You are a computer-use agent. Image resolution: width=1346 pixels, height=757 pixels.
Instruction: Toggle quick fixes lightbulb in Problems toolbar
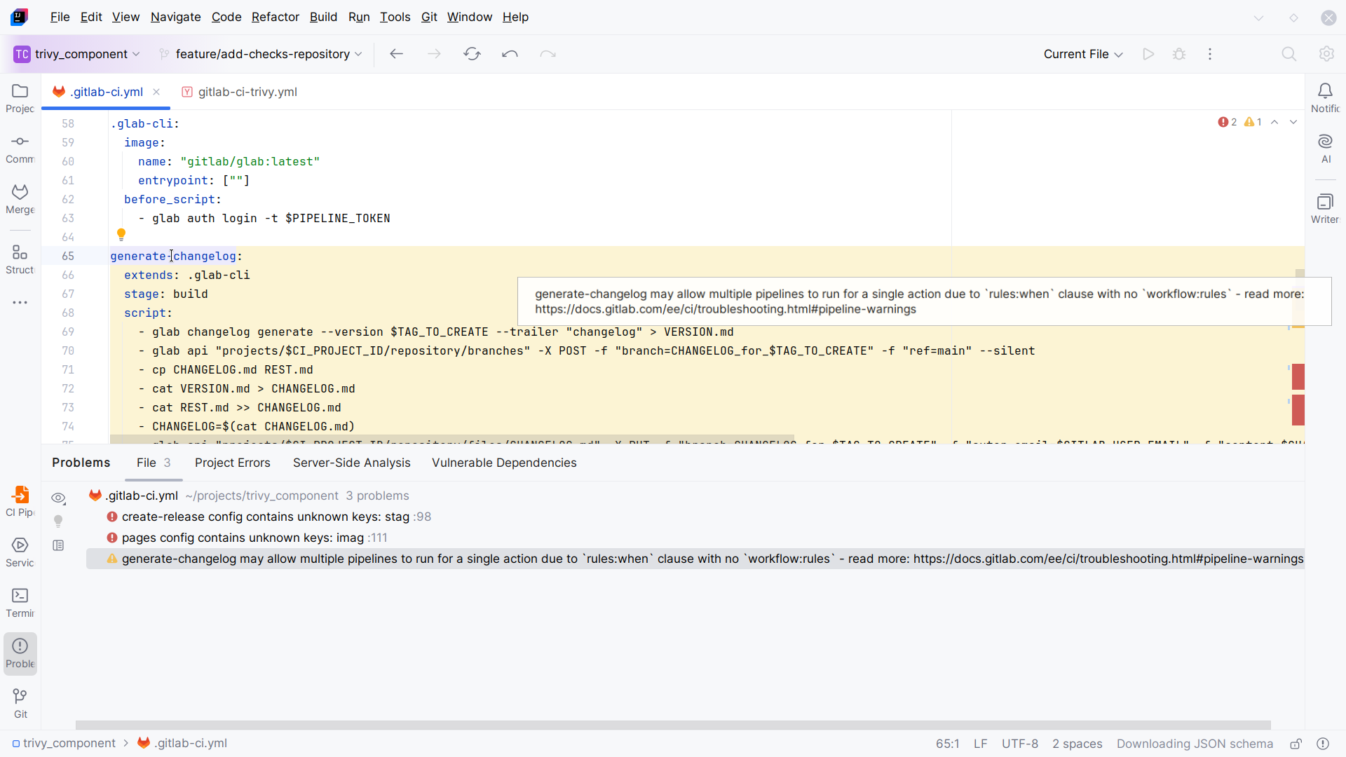point(58,521)
